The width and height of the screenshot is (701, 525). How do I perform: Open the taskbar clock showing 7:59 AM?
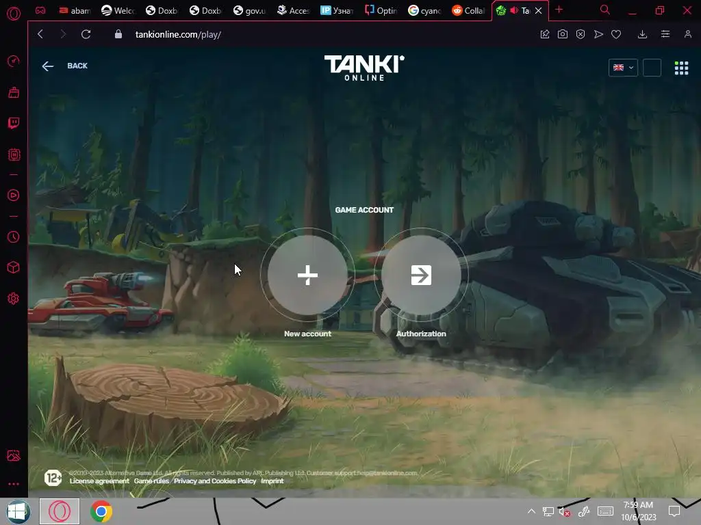(639, 511)
